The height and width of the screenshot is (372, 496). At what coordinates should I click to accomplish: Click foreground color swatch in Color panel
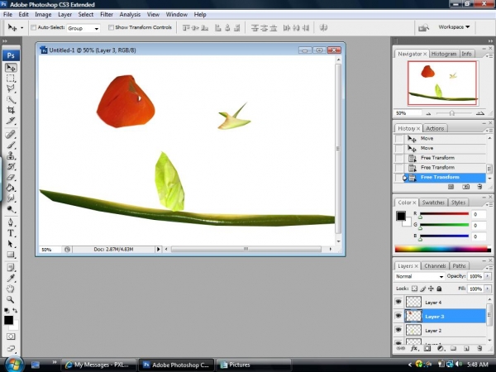tap(401, 216)
